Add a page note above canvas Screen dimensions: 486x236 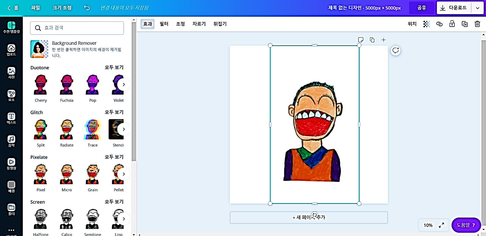click(361, 40)
